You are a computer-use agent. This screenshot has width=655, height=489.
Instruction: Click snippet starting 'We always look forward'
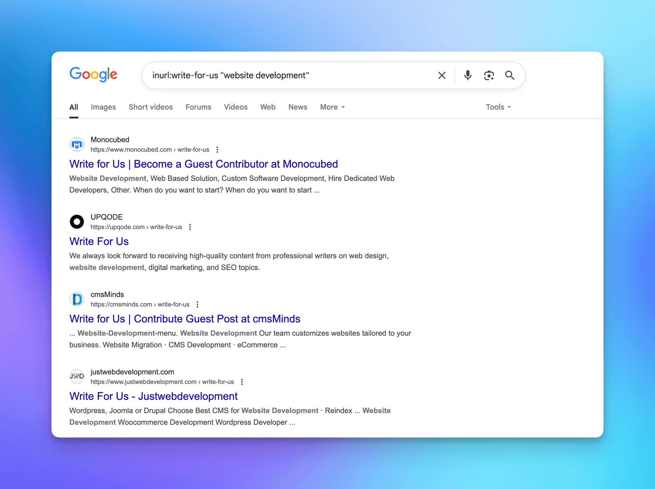tap(229, 261)
